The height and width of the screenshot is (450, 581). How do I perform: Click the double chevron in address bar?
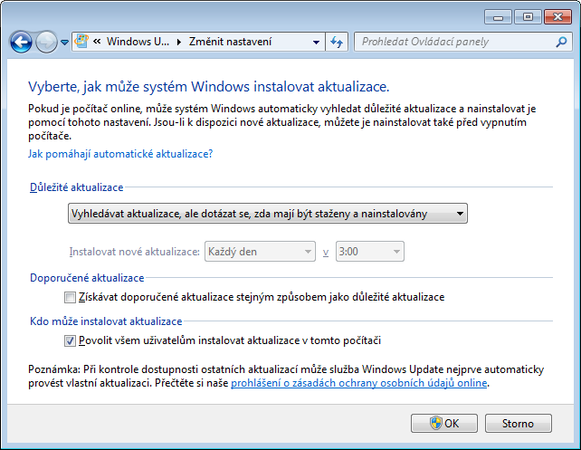click(x=97, y=41)
